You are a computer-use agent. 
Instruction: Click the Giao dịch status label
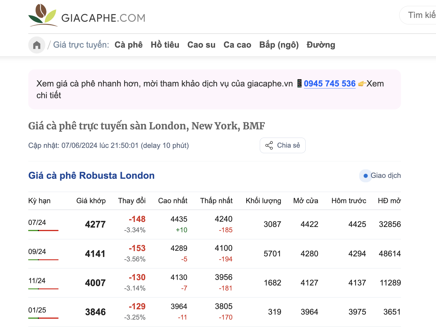[x=386, y=176]
